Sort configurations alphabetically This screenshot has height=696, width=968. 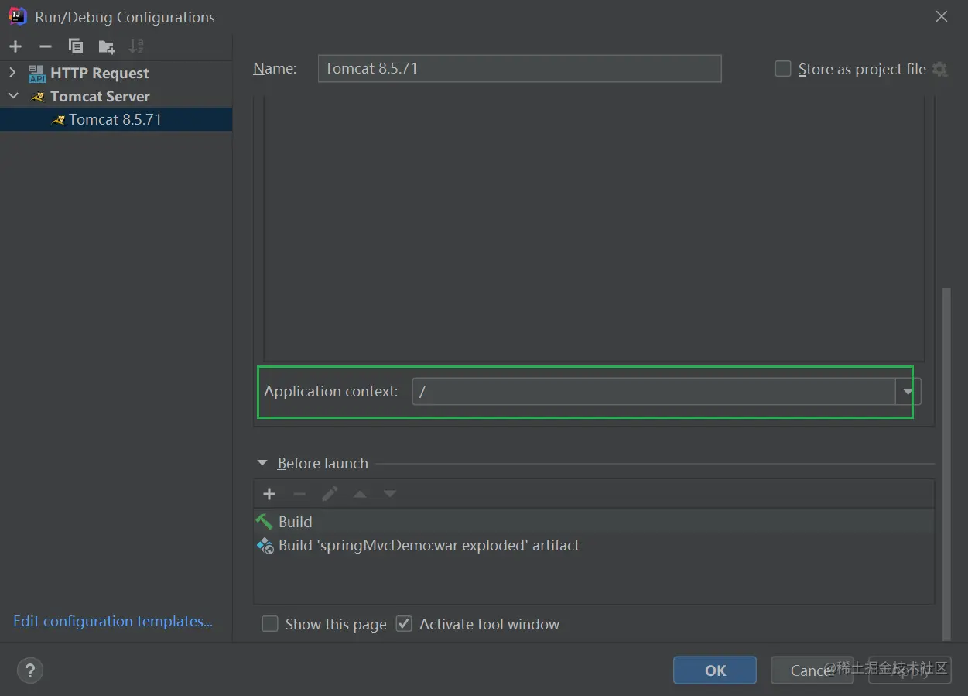[x=136, y=46]
